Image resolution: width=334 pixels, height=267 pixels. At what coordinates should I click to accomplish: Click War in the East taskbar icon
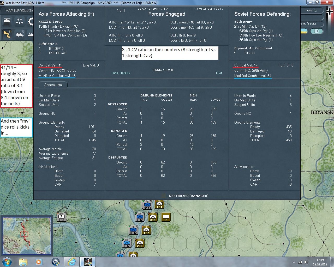(x=88, y=262)
